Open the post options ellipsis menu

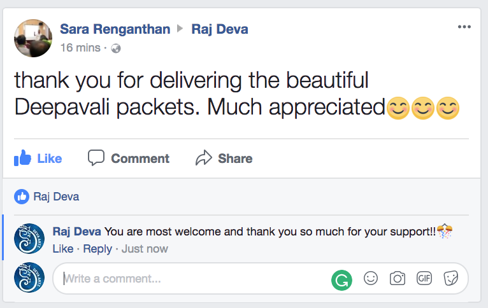(x=464, y=27)
